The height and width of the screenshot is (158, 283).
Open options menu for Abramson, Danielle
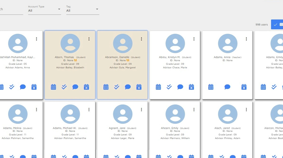tap(141, 39)
